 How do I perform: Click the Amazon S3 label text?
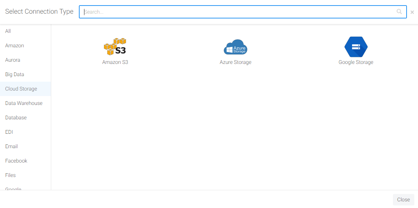click(x=115, y=62)
